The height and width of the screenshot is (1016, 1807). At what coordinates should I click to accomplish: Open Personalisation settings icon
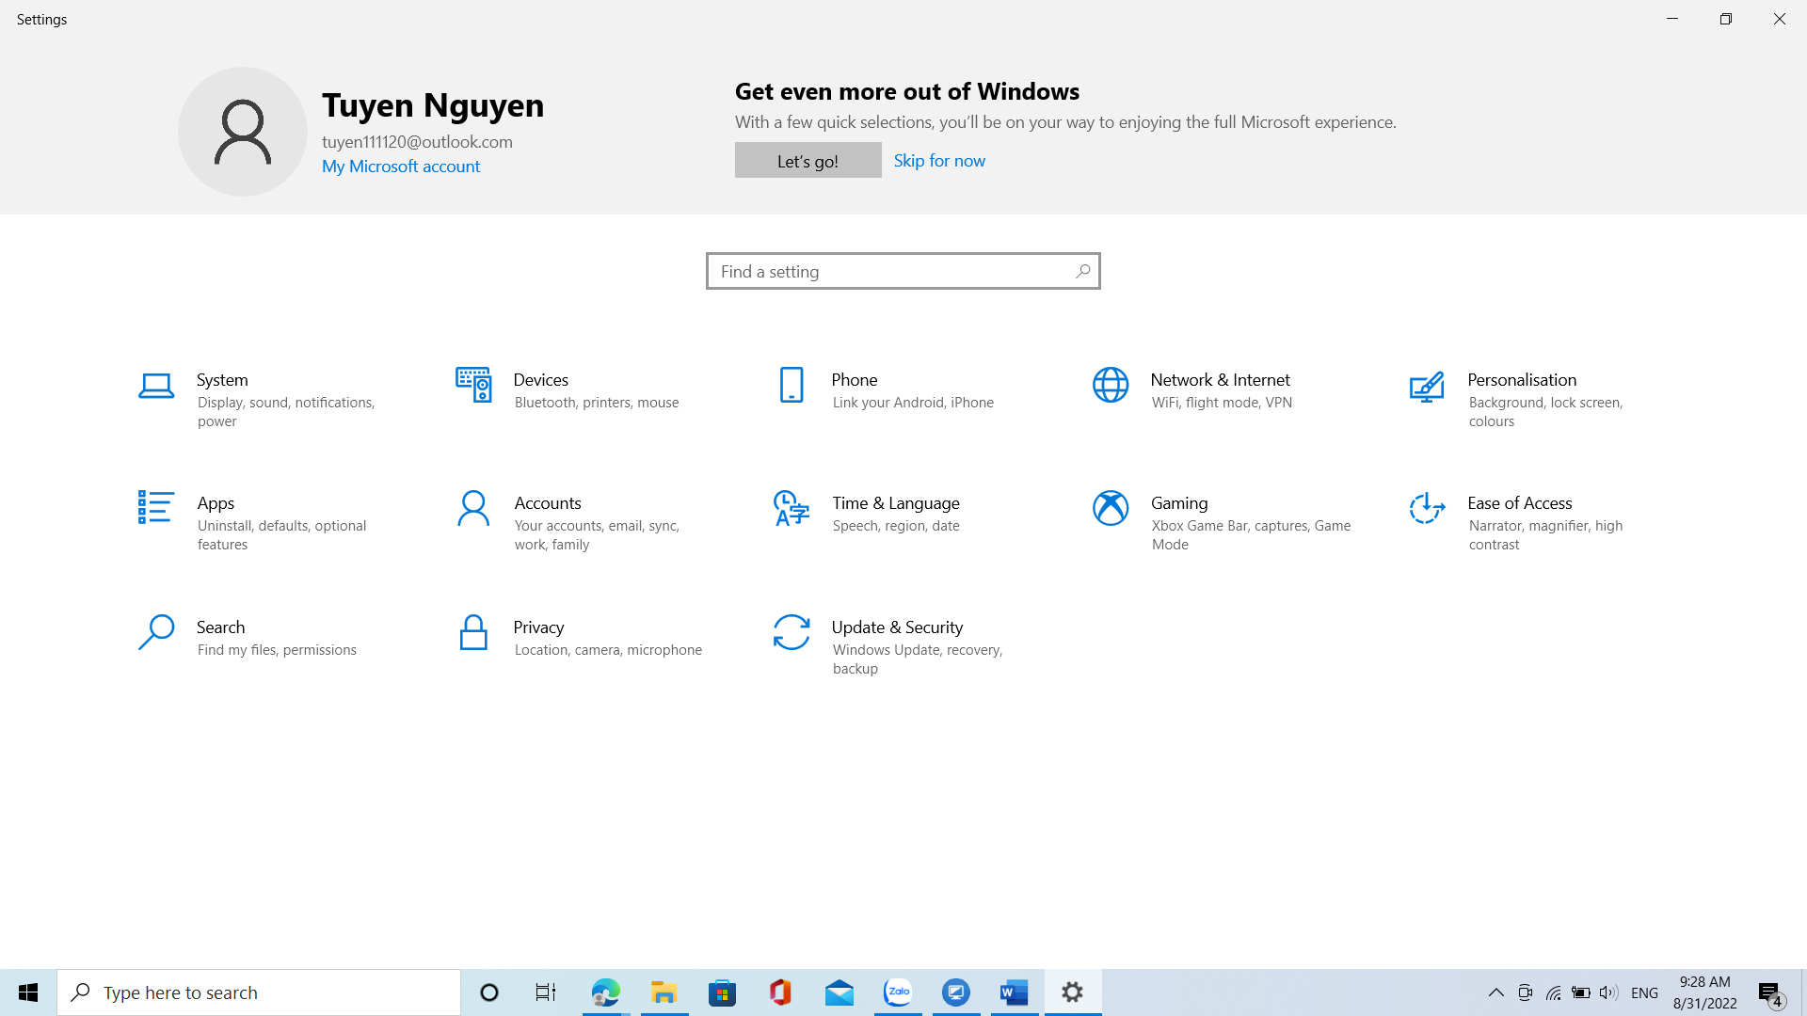(x=1427, y=386)
